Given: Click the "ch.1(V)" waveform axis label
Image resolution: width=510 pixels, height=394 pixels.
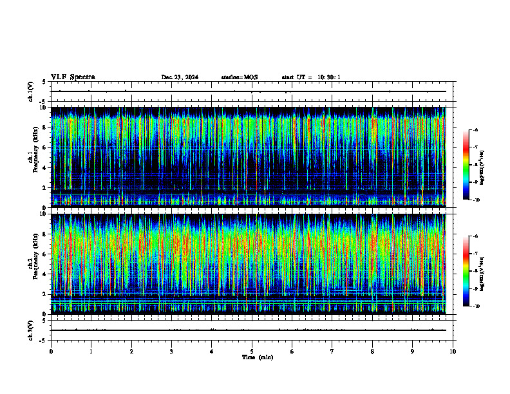Looking at the screenshot, I should coord(31,91).
